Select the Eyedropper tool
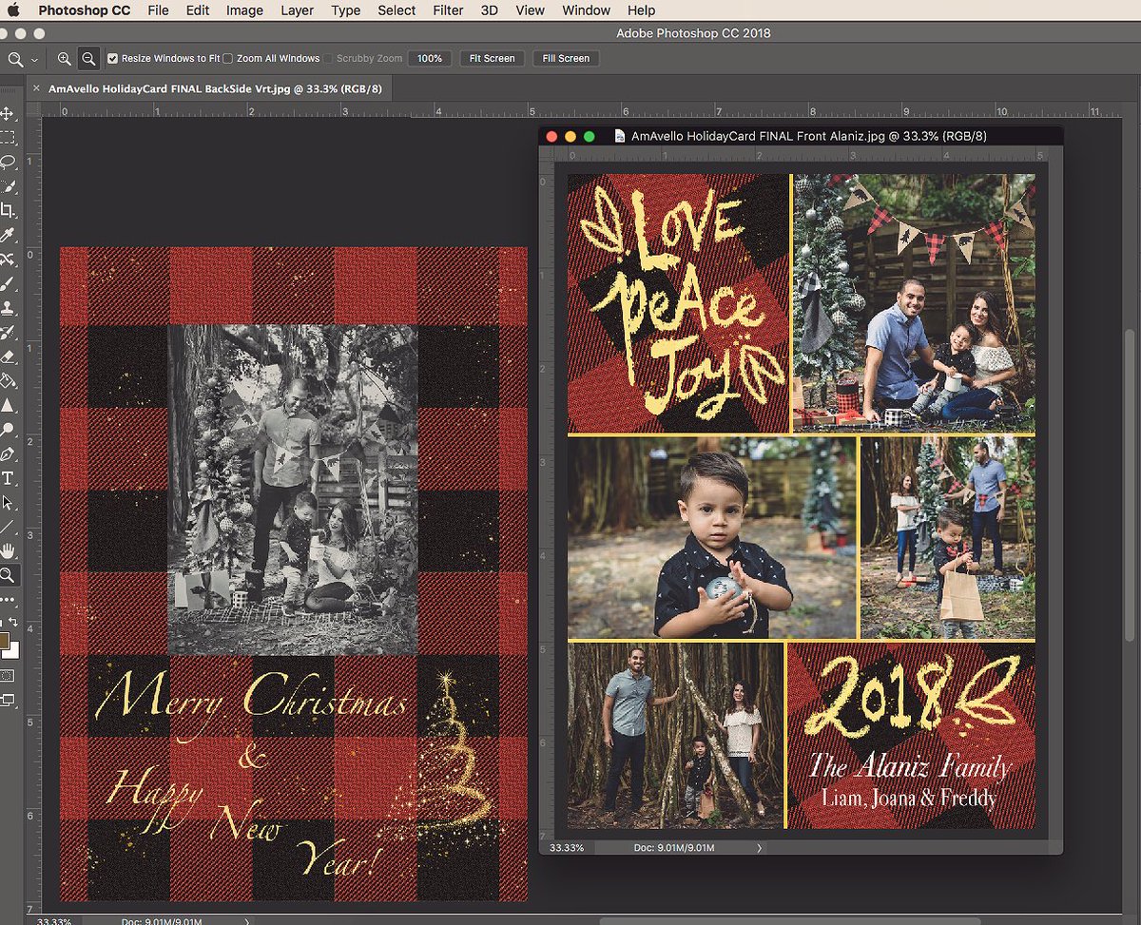This screenshot has height=925, width=1141. pyautogui.click(x=8, y=235)
